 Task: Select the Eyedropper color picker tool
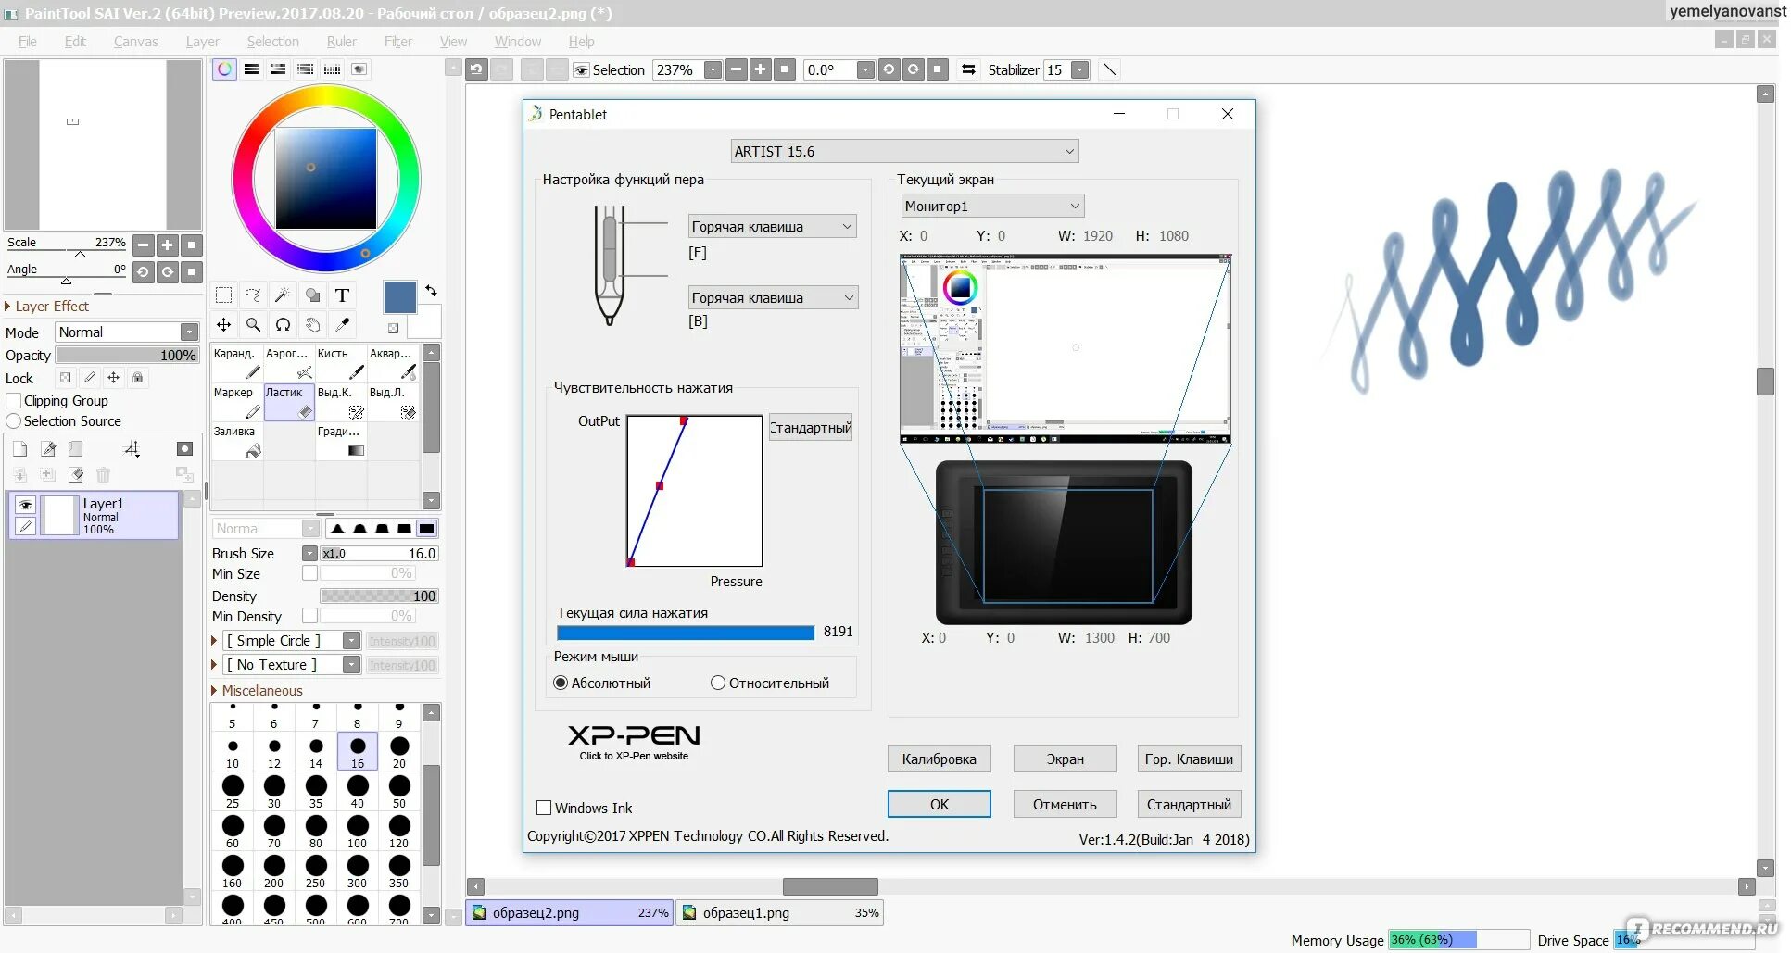coord(342,325)
